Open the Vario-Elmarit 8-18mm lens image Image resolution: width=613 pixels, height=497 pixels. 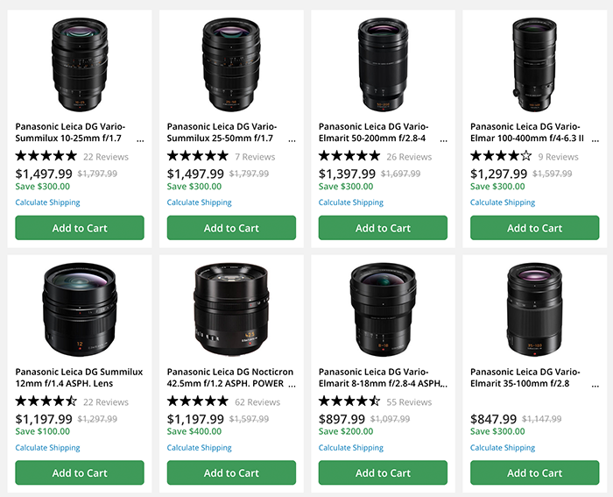click(x=383, y=307)
